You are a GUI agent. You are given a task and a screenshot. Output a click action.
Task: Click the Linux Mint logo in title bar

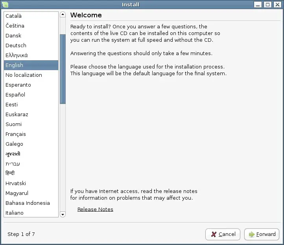5,5
